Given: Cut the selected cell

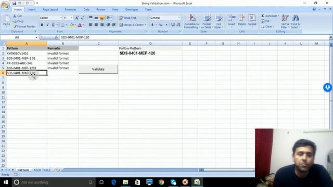Looking at the screenshot, I should tap(17, 16).
